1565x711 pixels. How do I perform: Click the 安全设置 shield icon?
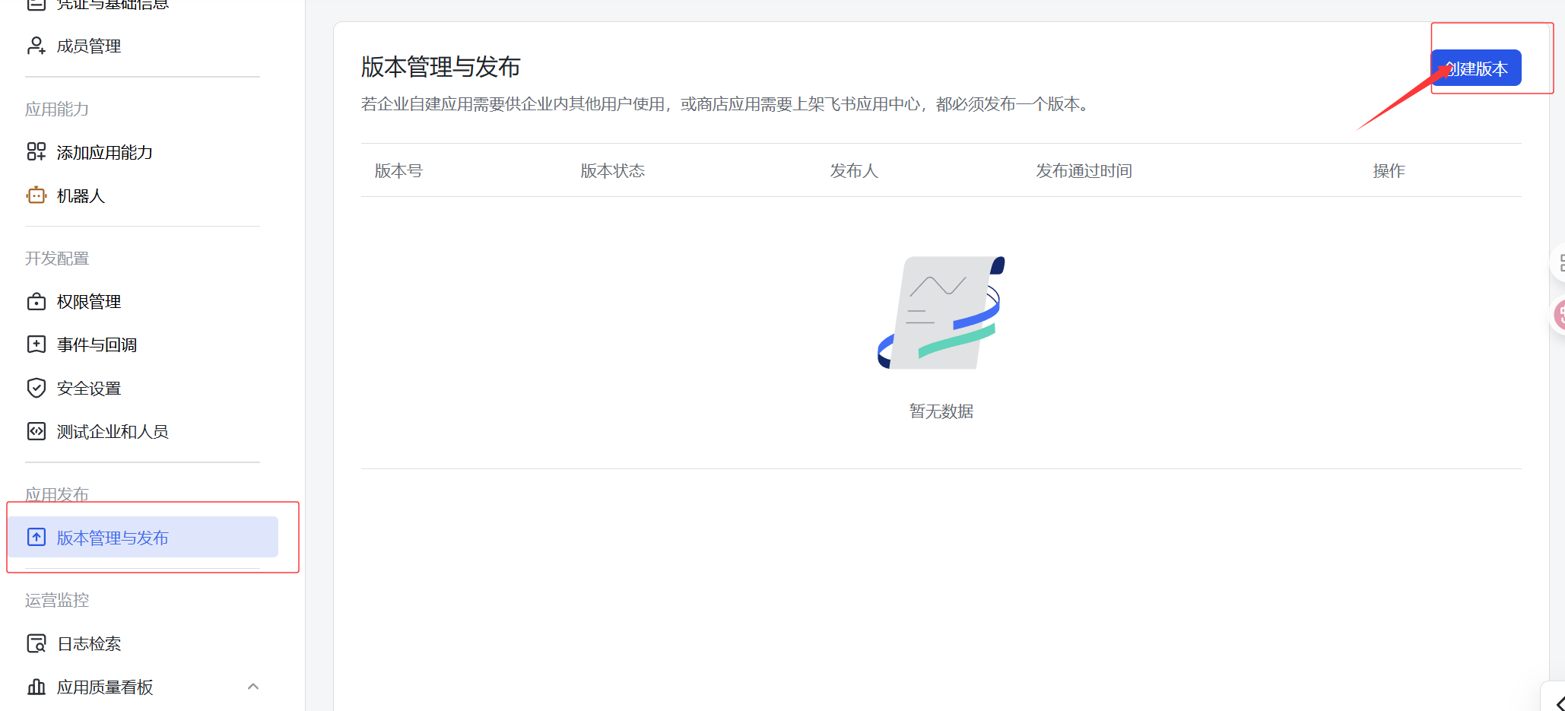click(36, 387)
